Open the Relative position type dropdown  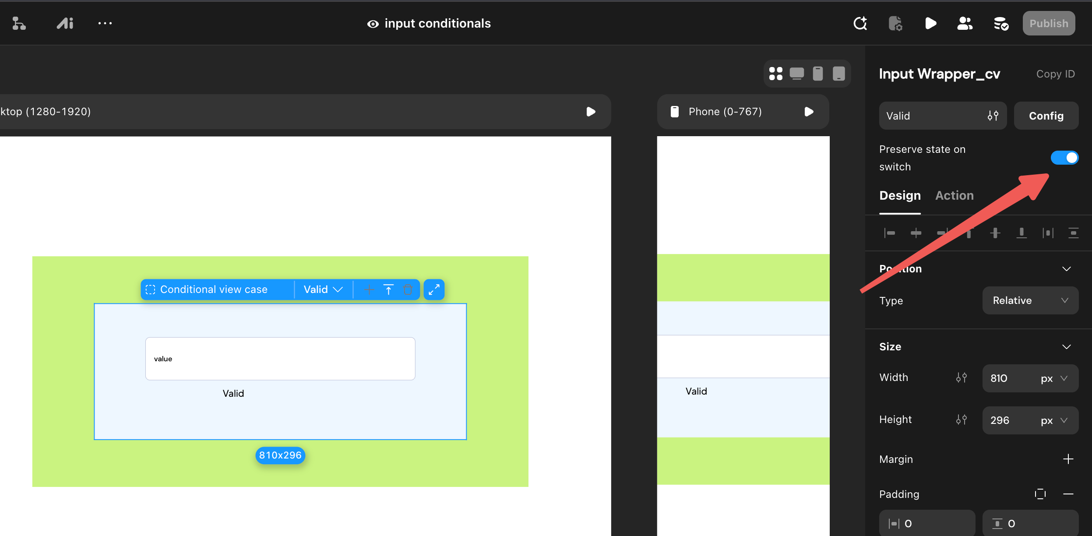pos(1030,300)
